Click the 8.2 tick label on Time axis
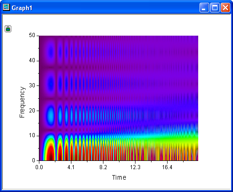Viewport: 233px width, 192px height. (x=103, y=167)
